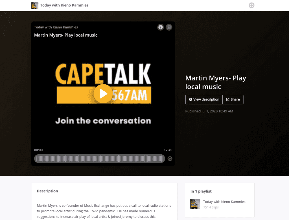Click the description paragraph about Music Exchange
Image resolution: width=289 pixels, height=220 pixels.
coord(104,211)
